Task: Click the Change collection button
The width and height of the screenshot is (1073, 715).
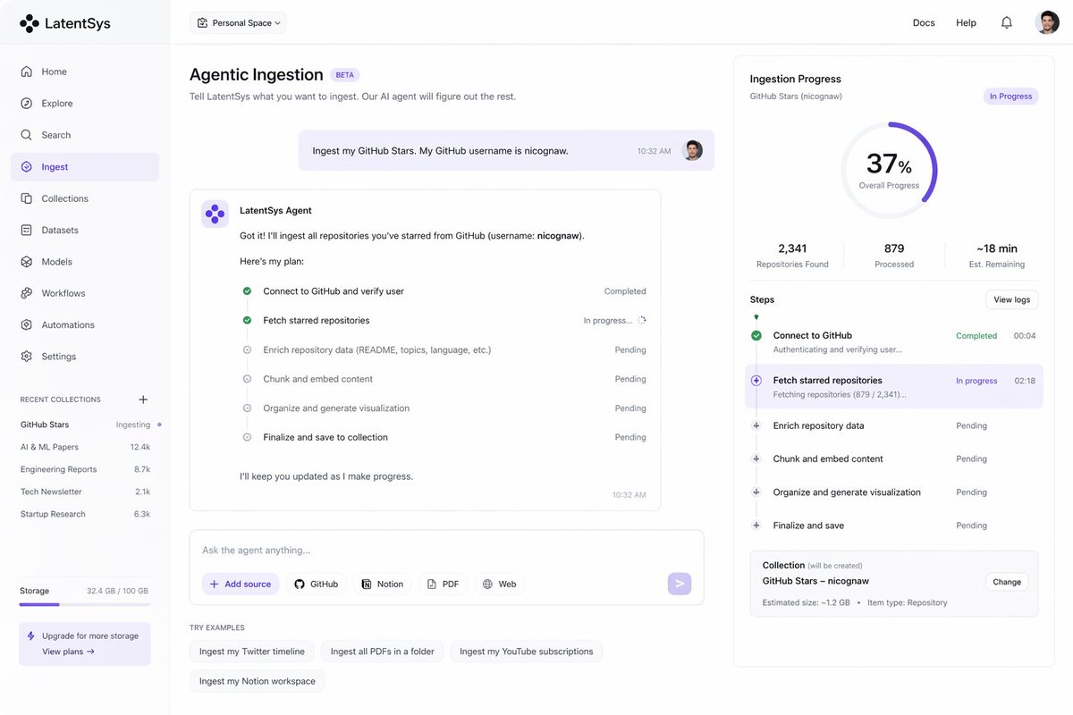Action: coord(1007,582)
